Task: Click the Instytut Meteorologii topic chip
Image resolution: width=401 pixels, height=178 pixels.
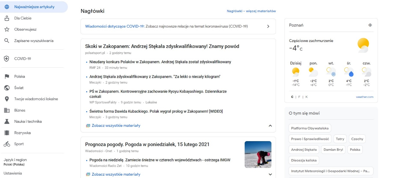Action: point(331,171)
